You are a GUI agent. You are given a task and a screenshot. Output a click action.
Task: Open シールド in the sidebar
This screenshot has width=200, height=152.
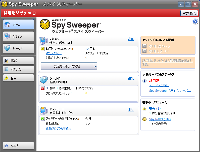tap(19, 48)
